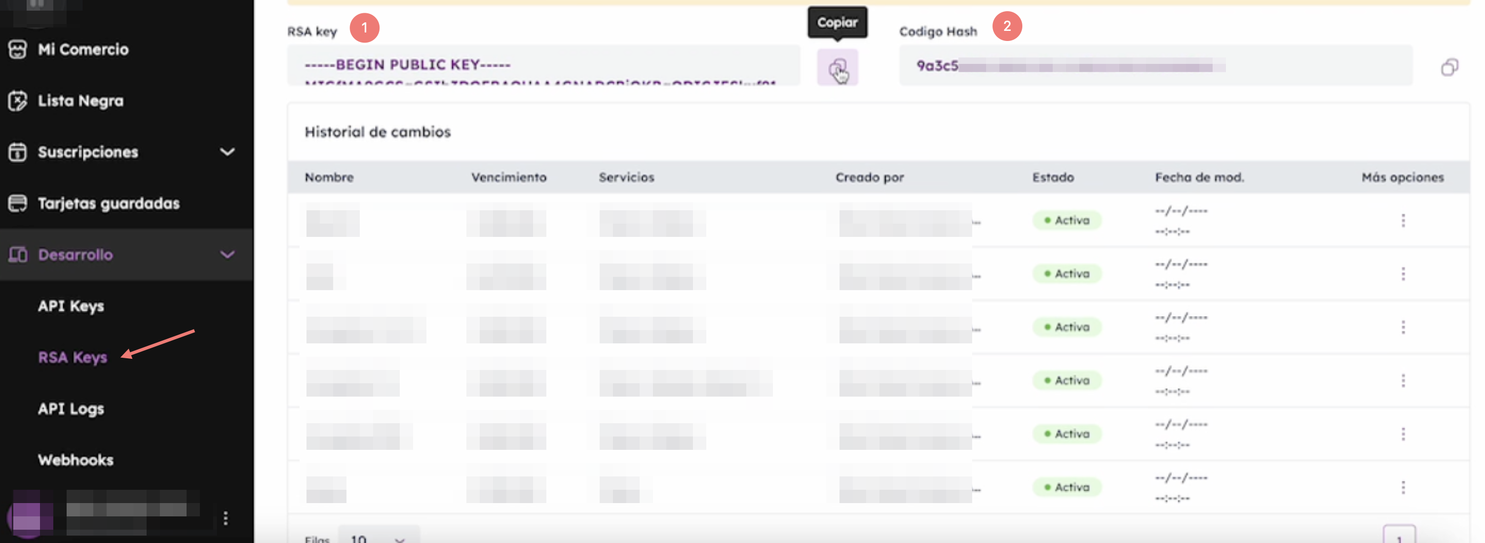This screenshot has height=543, width=1485.
Task: Open the Filas rows-per-page dropdown
Action: 378,537
